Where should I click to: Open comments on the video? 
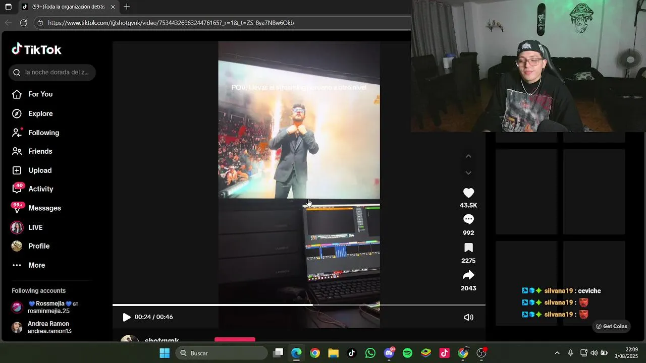coord(468,219)
